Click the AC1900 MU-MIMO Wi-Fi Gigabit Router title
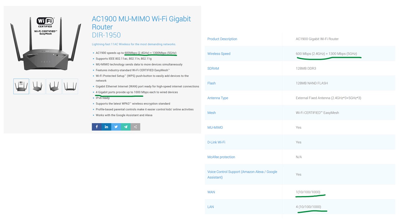The width and height of the screenshot is (399, 224). click(x=141, y=23)
